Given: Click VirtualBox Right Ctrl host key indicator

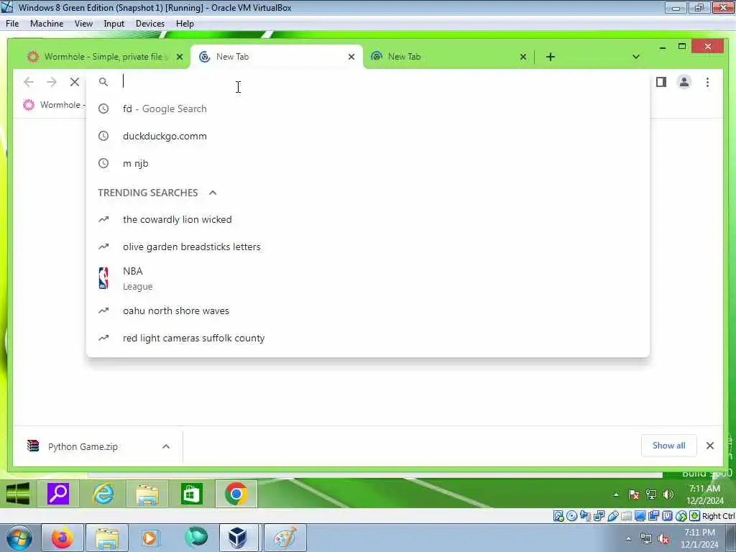Looking at the screenshot, I should click(718, 516).
